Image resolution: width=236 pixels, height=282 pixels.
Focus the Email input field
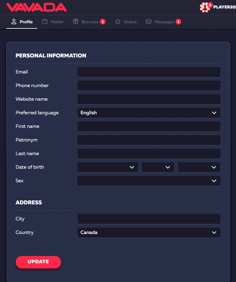[x=149, y=72]
